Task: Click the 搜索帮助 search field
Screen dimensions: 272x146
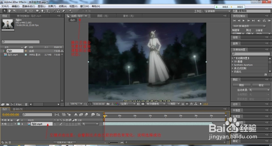Action: pos(252,11)
